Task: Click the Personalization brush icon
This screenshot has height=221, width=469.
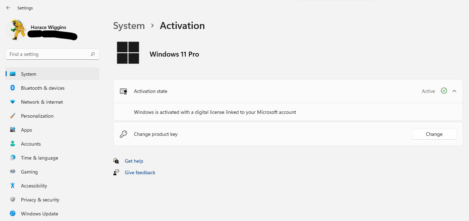Action: pos(13,116)
